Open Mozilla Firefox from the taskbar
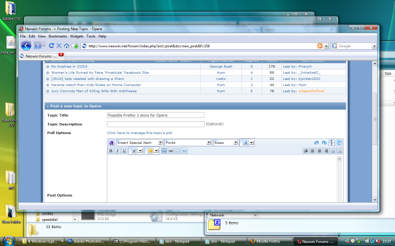395x246 pixels. coord(268,242)
